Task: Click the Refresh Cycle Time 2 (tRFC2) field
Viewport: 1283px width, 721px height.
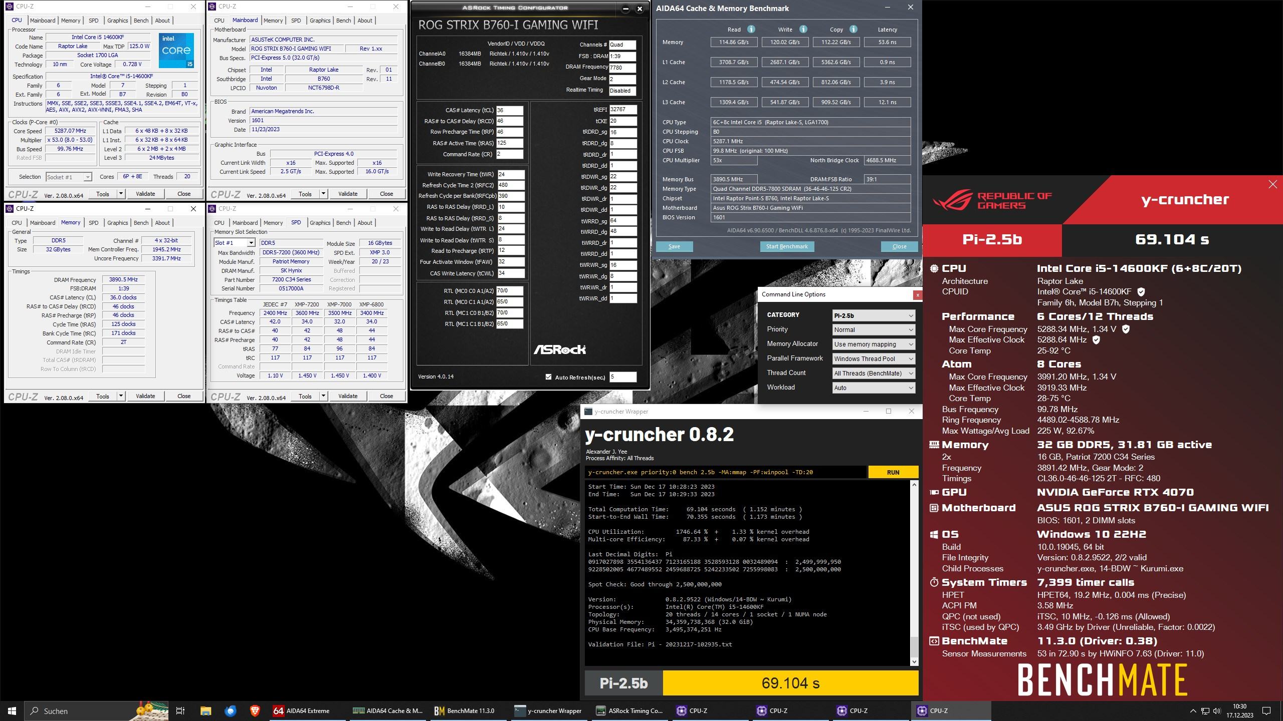Action: tap(511, 185)
